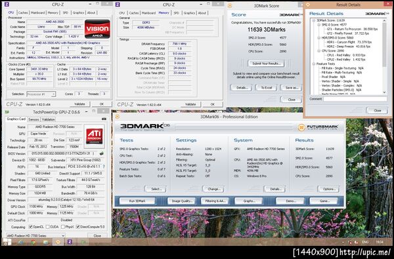
Task: Click the Bus Interface question mark icon
Action: 104,167
